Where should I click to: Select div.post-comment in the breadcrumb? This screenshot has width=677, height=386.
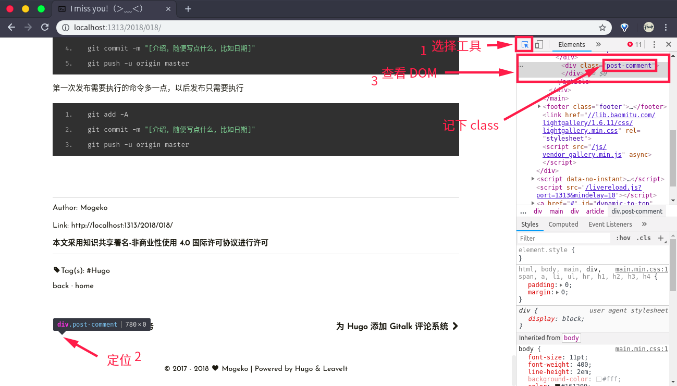(x=637, y=211)
